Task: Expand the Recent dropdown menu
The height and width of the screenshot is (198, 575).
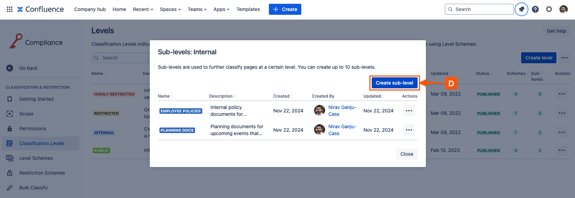Action: [143, 9]
